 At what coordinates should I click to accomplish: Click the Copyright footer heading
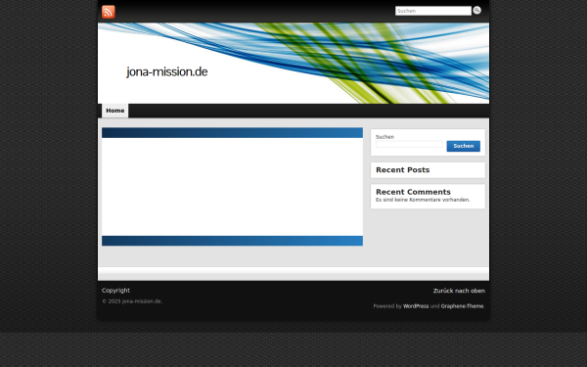(x=115, y=291)
